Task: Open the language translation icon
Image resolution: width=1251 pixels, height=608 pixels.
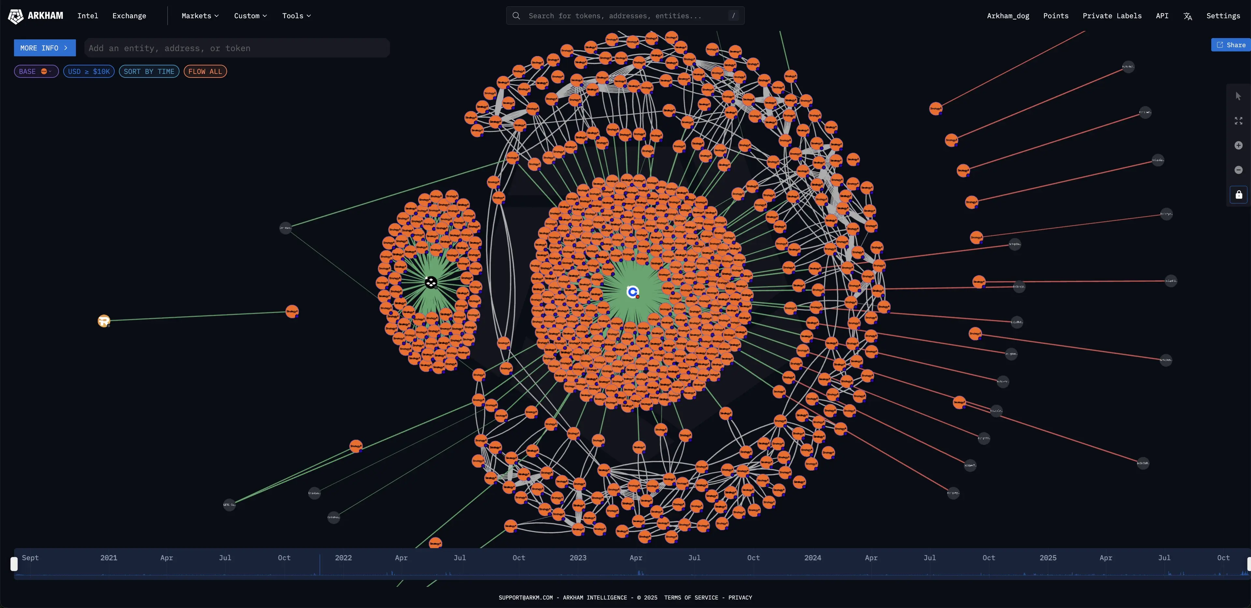Action: 1187,16
